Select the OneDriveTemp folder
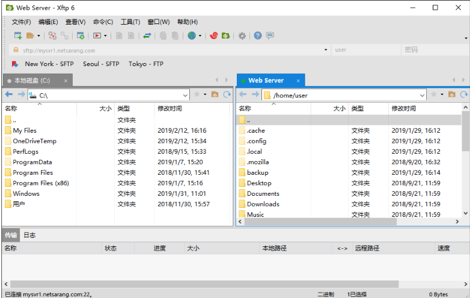The width and height of the screenshot is (470, 298). [34, 141]
